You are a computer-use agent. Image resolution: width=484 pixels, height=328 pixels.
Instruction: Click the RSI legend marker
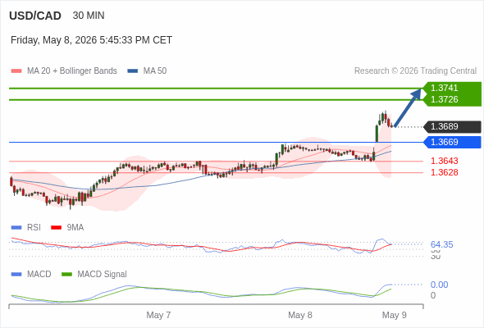(x=16, y=228)
